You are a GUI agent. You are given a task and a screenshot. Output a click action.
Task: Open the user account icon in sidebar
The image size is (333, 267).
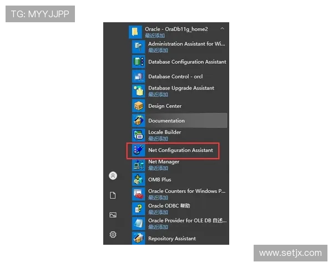pyautogui.click(x=113, y=176)
